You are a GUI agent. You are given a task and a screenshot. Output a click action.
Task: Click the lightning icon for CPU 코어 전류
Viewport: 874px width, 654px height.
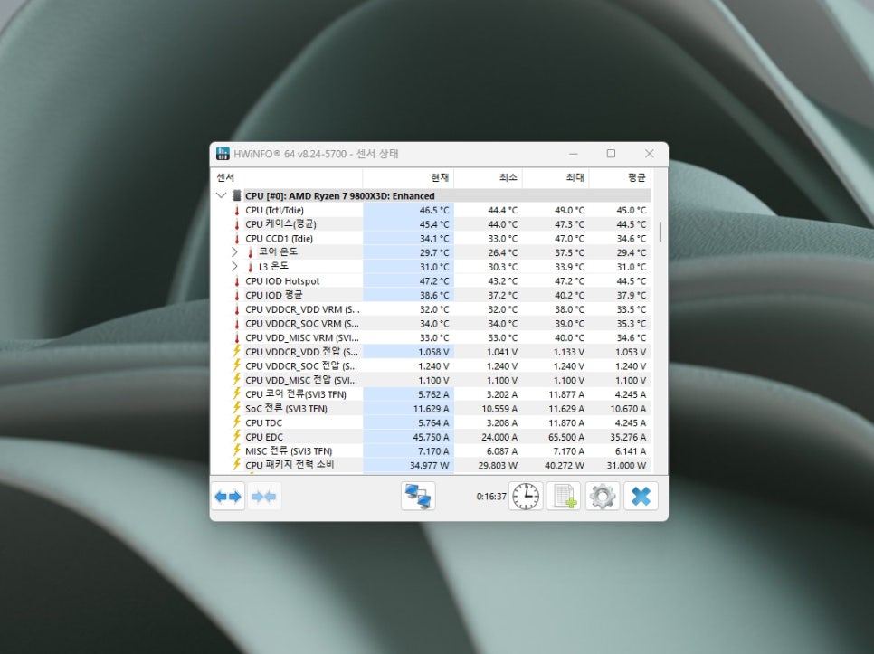tap(237, 393)
